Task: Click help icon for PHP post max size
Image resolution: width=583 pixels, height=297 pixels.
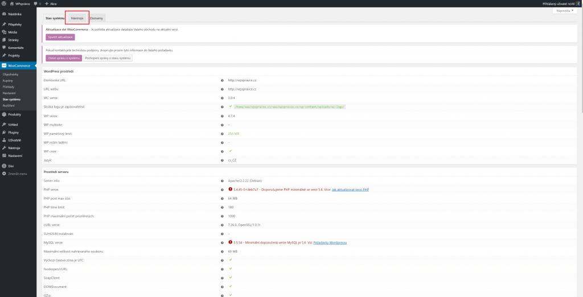Action: [222, 199]
